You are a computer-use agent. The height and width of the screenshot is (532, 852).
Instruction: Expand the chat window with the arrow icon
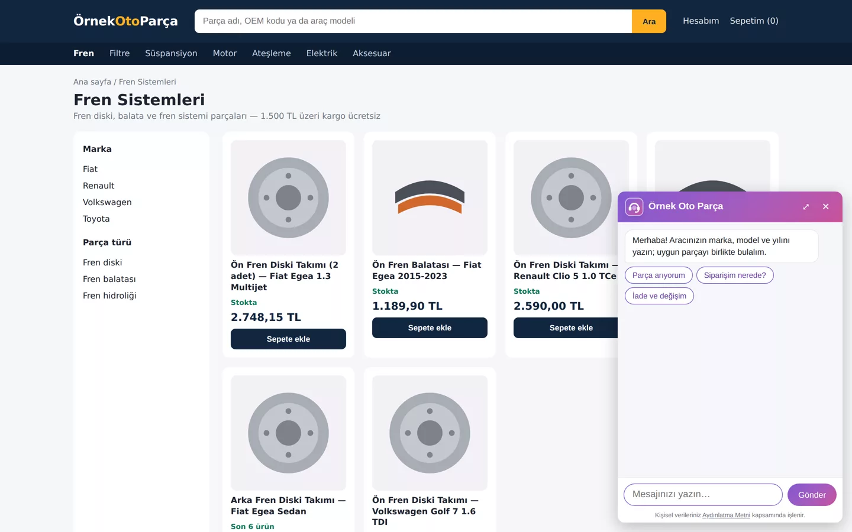pos(806,207)
